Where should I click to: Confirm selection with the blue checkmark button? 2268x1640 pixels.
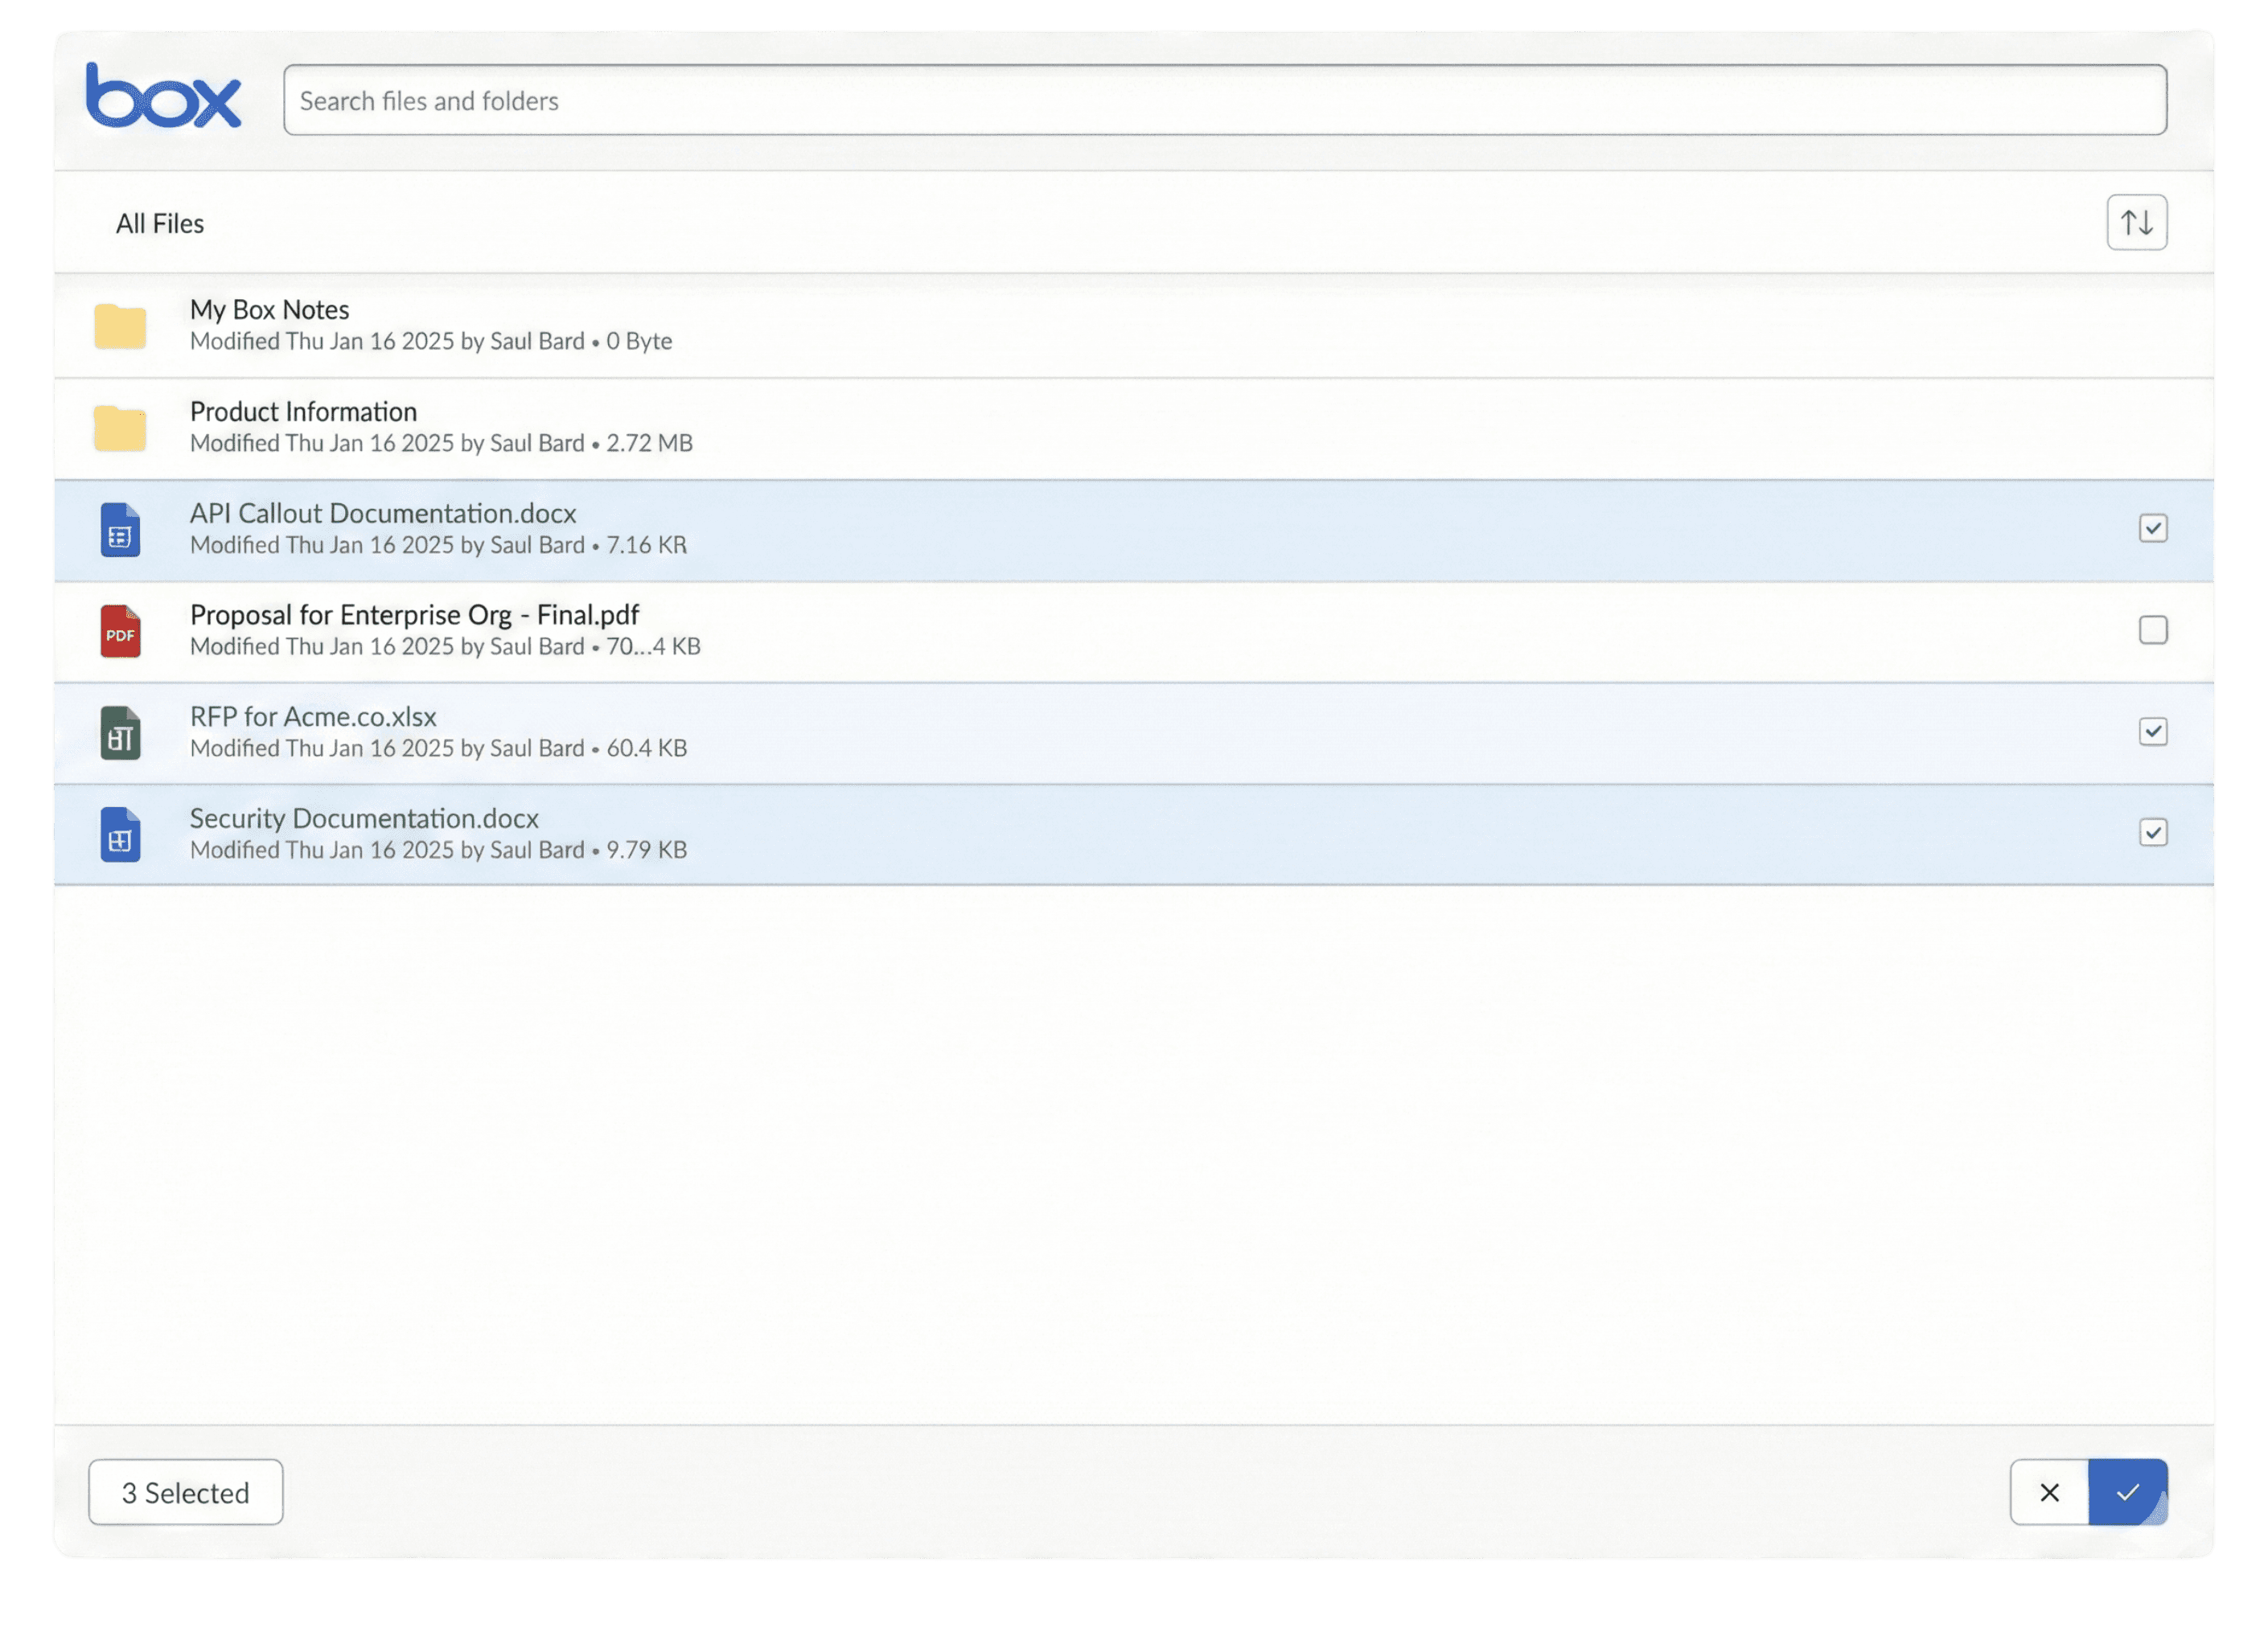[x=2127, y=1492]
